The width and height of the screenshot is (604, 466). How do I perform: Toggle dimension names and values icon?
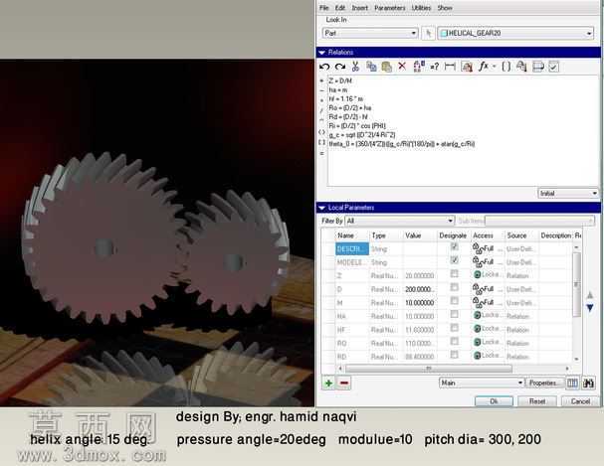click(419, 67)
